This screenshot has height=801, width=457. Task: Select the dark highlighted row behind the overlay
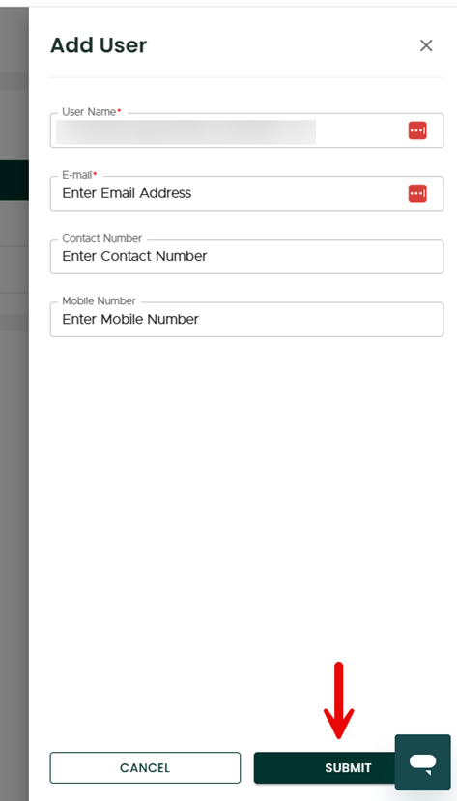coord(14,180)
